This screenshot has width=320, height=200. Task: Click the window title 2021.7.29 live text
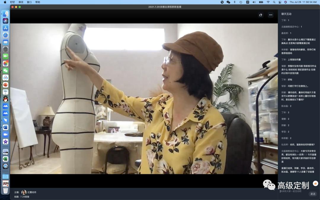point(165,7)
